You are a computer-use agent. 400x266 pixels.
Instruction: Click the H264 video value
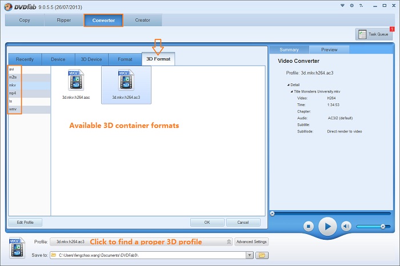coord(331,98)
